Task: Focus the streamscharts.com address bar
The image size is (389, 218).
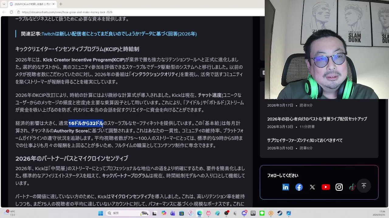Action: pos(140,12)
